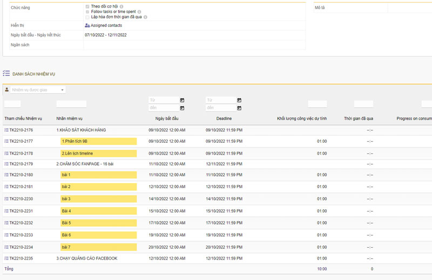432x280 pixels.
Task: Click the Nhãn nhiệm vụ filter input field
Action: tap(71, 104)
